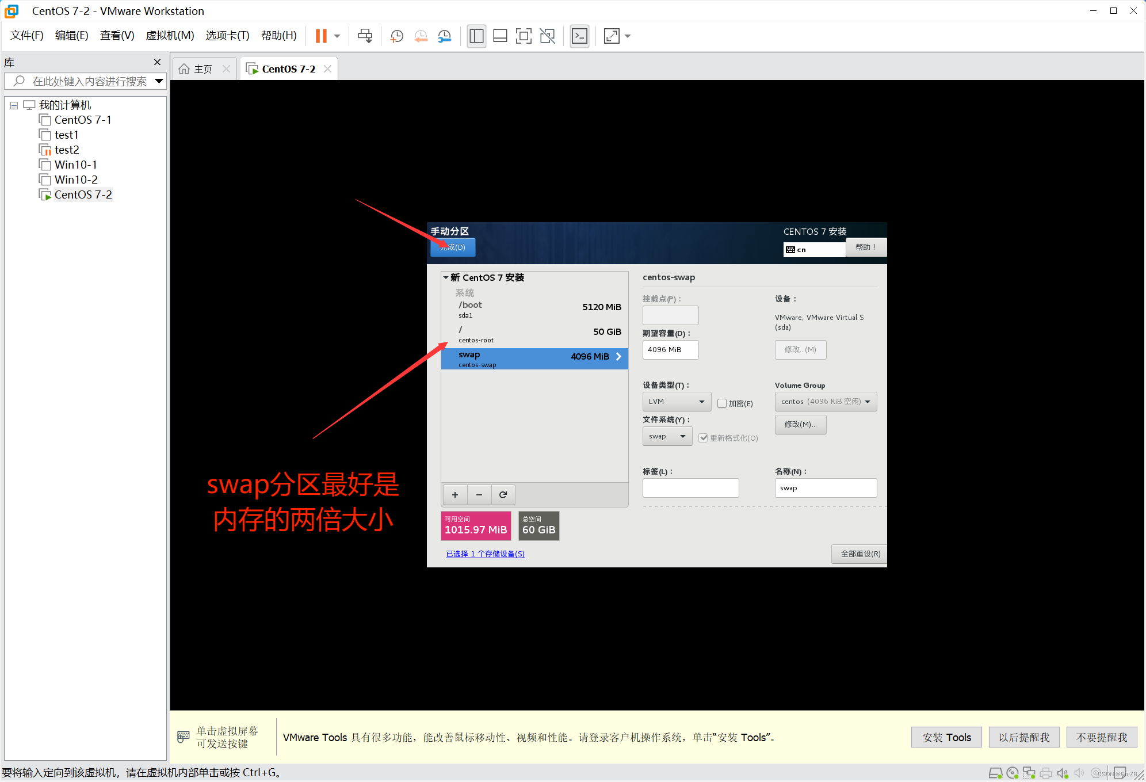
Task: Click the refresh partition reload icon
Action: tap(503, 495)
